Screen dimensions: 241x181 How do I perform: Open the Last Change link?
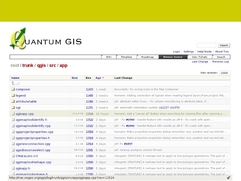[x=200, y=62]
